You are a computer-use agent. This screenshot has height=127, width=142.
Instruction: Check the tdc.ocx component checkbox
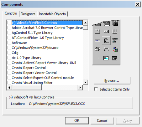(x=9, y=48)
